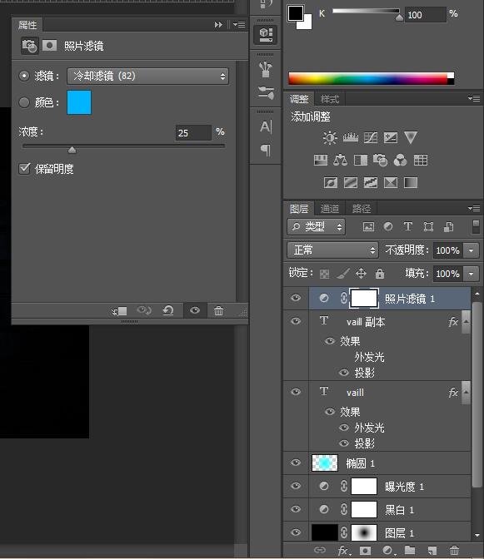Screen dimensions: 484x559
Task: Add a Color Balance adjustment
Action: coord(340,160)
